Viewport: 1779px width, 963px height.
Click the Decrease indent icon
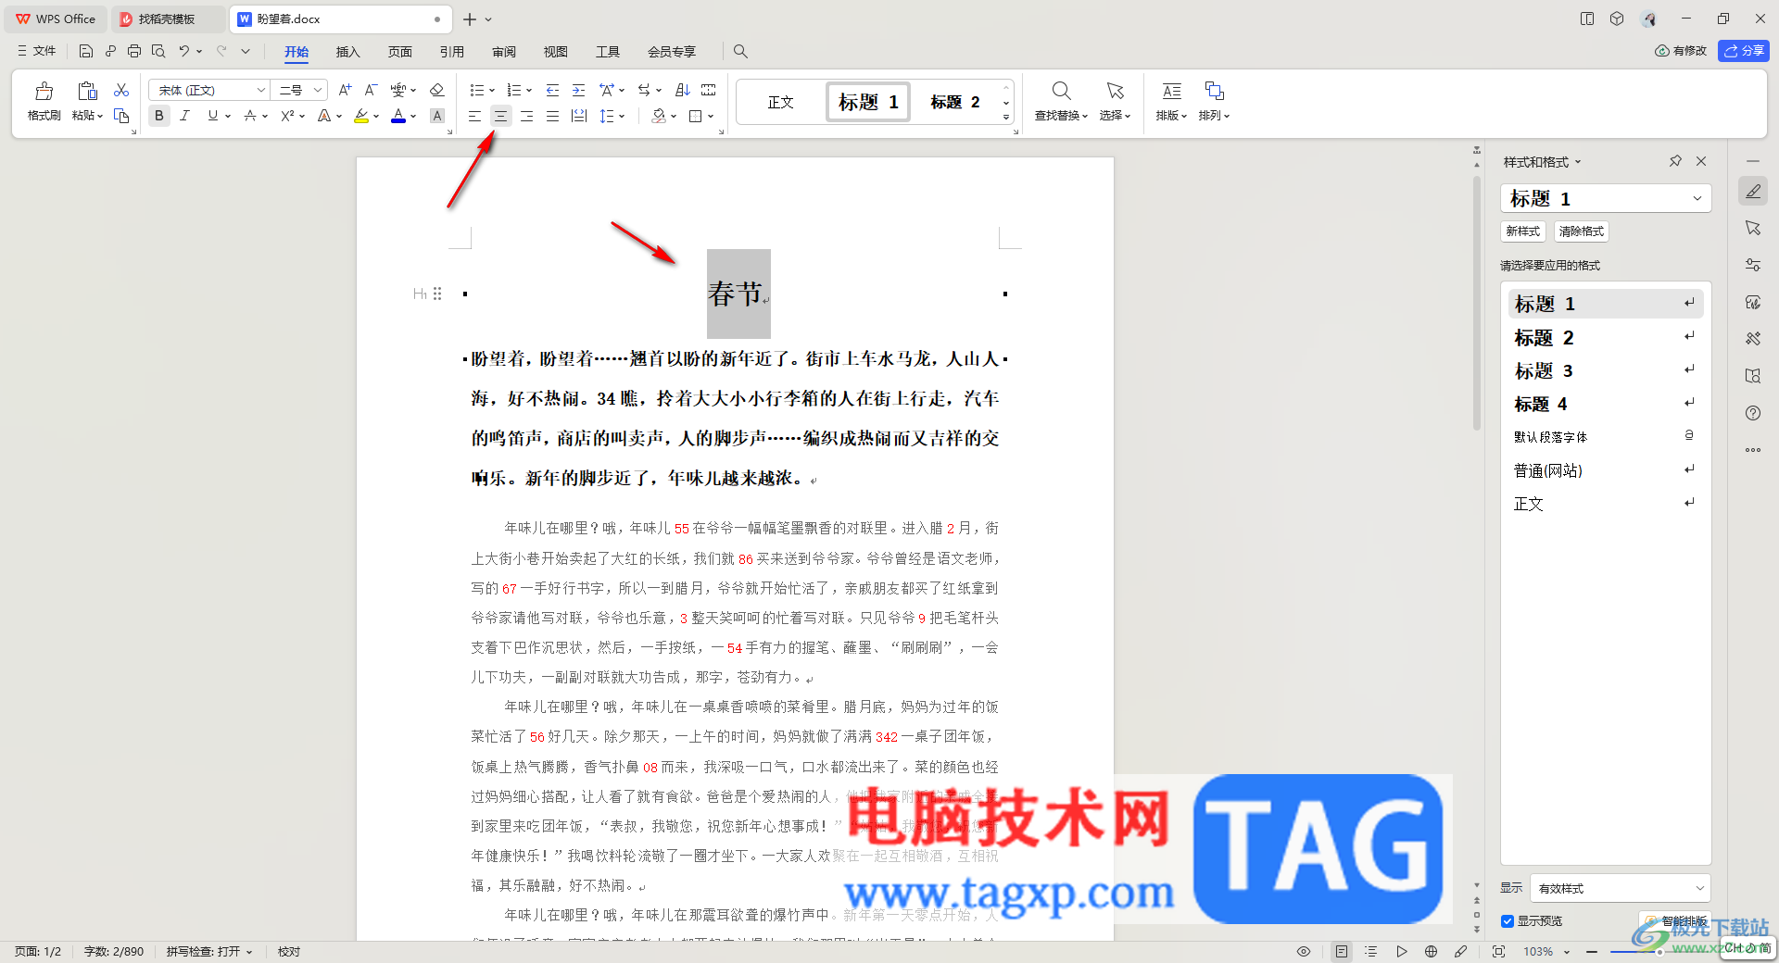[x=553, y=90]
